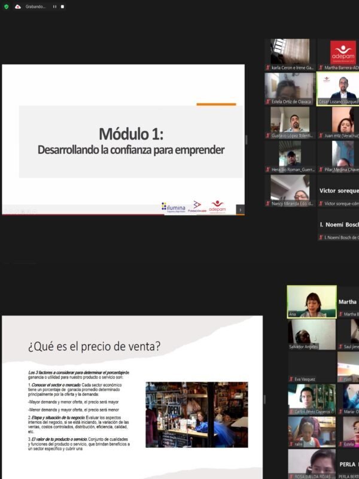Select Eva Vasquez participant tile
This screenshot has height=479, width=359.
(x=312, y=367)
